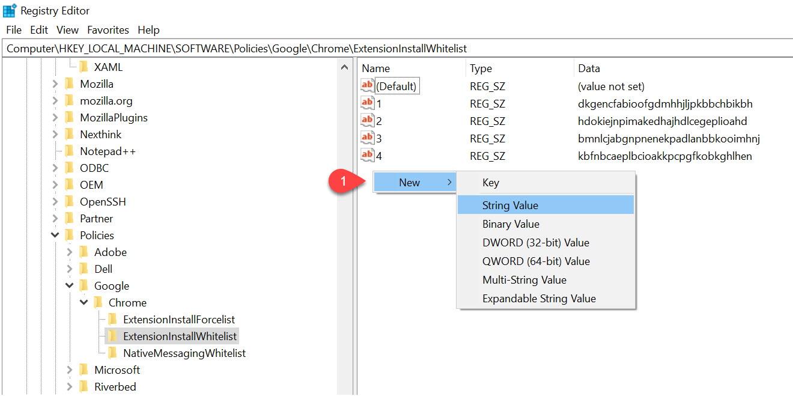Click the Dell folder icon
Viewport: 793px width, 396px height.
84,269
